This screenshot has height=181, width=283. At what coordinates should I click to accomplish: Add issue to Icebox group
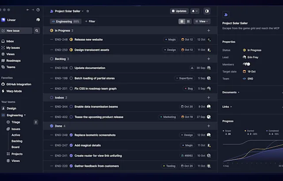point(209,97)
